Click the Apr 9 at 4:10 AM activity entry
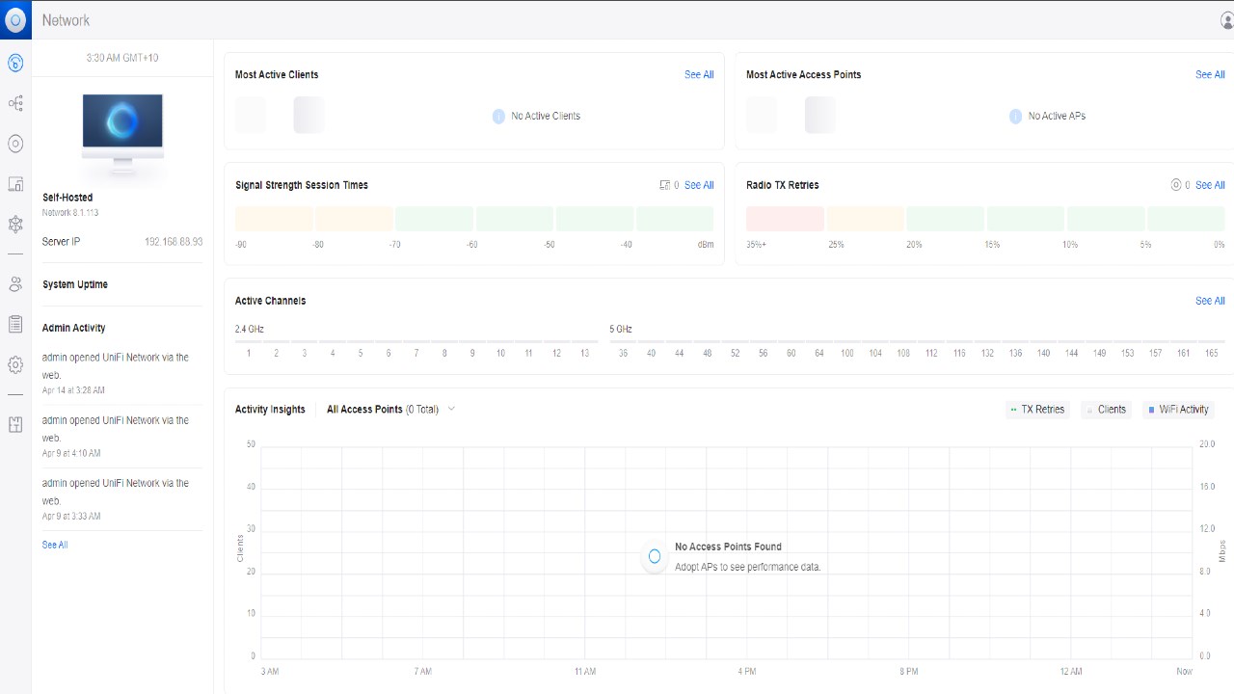Image resolution: width=1234 pixels, height=694 pixels. [x=122, y=436]
